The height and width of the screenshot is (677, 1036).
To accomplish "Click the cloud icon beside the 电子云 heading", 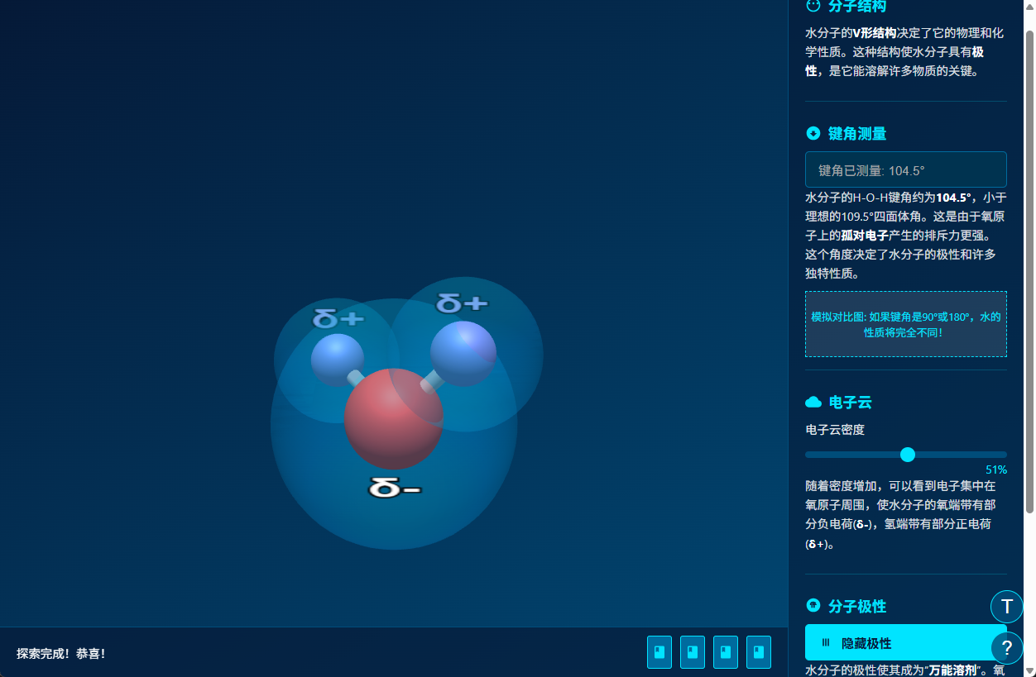I will pyautogui.click(x=813, y=402).
